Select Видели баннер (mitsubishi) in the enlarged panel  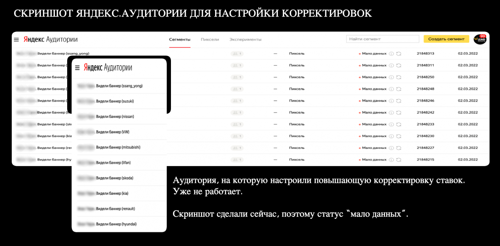point(118,147)
